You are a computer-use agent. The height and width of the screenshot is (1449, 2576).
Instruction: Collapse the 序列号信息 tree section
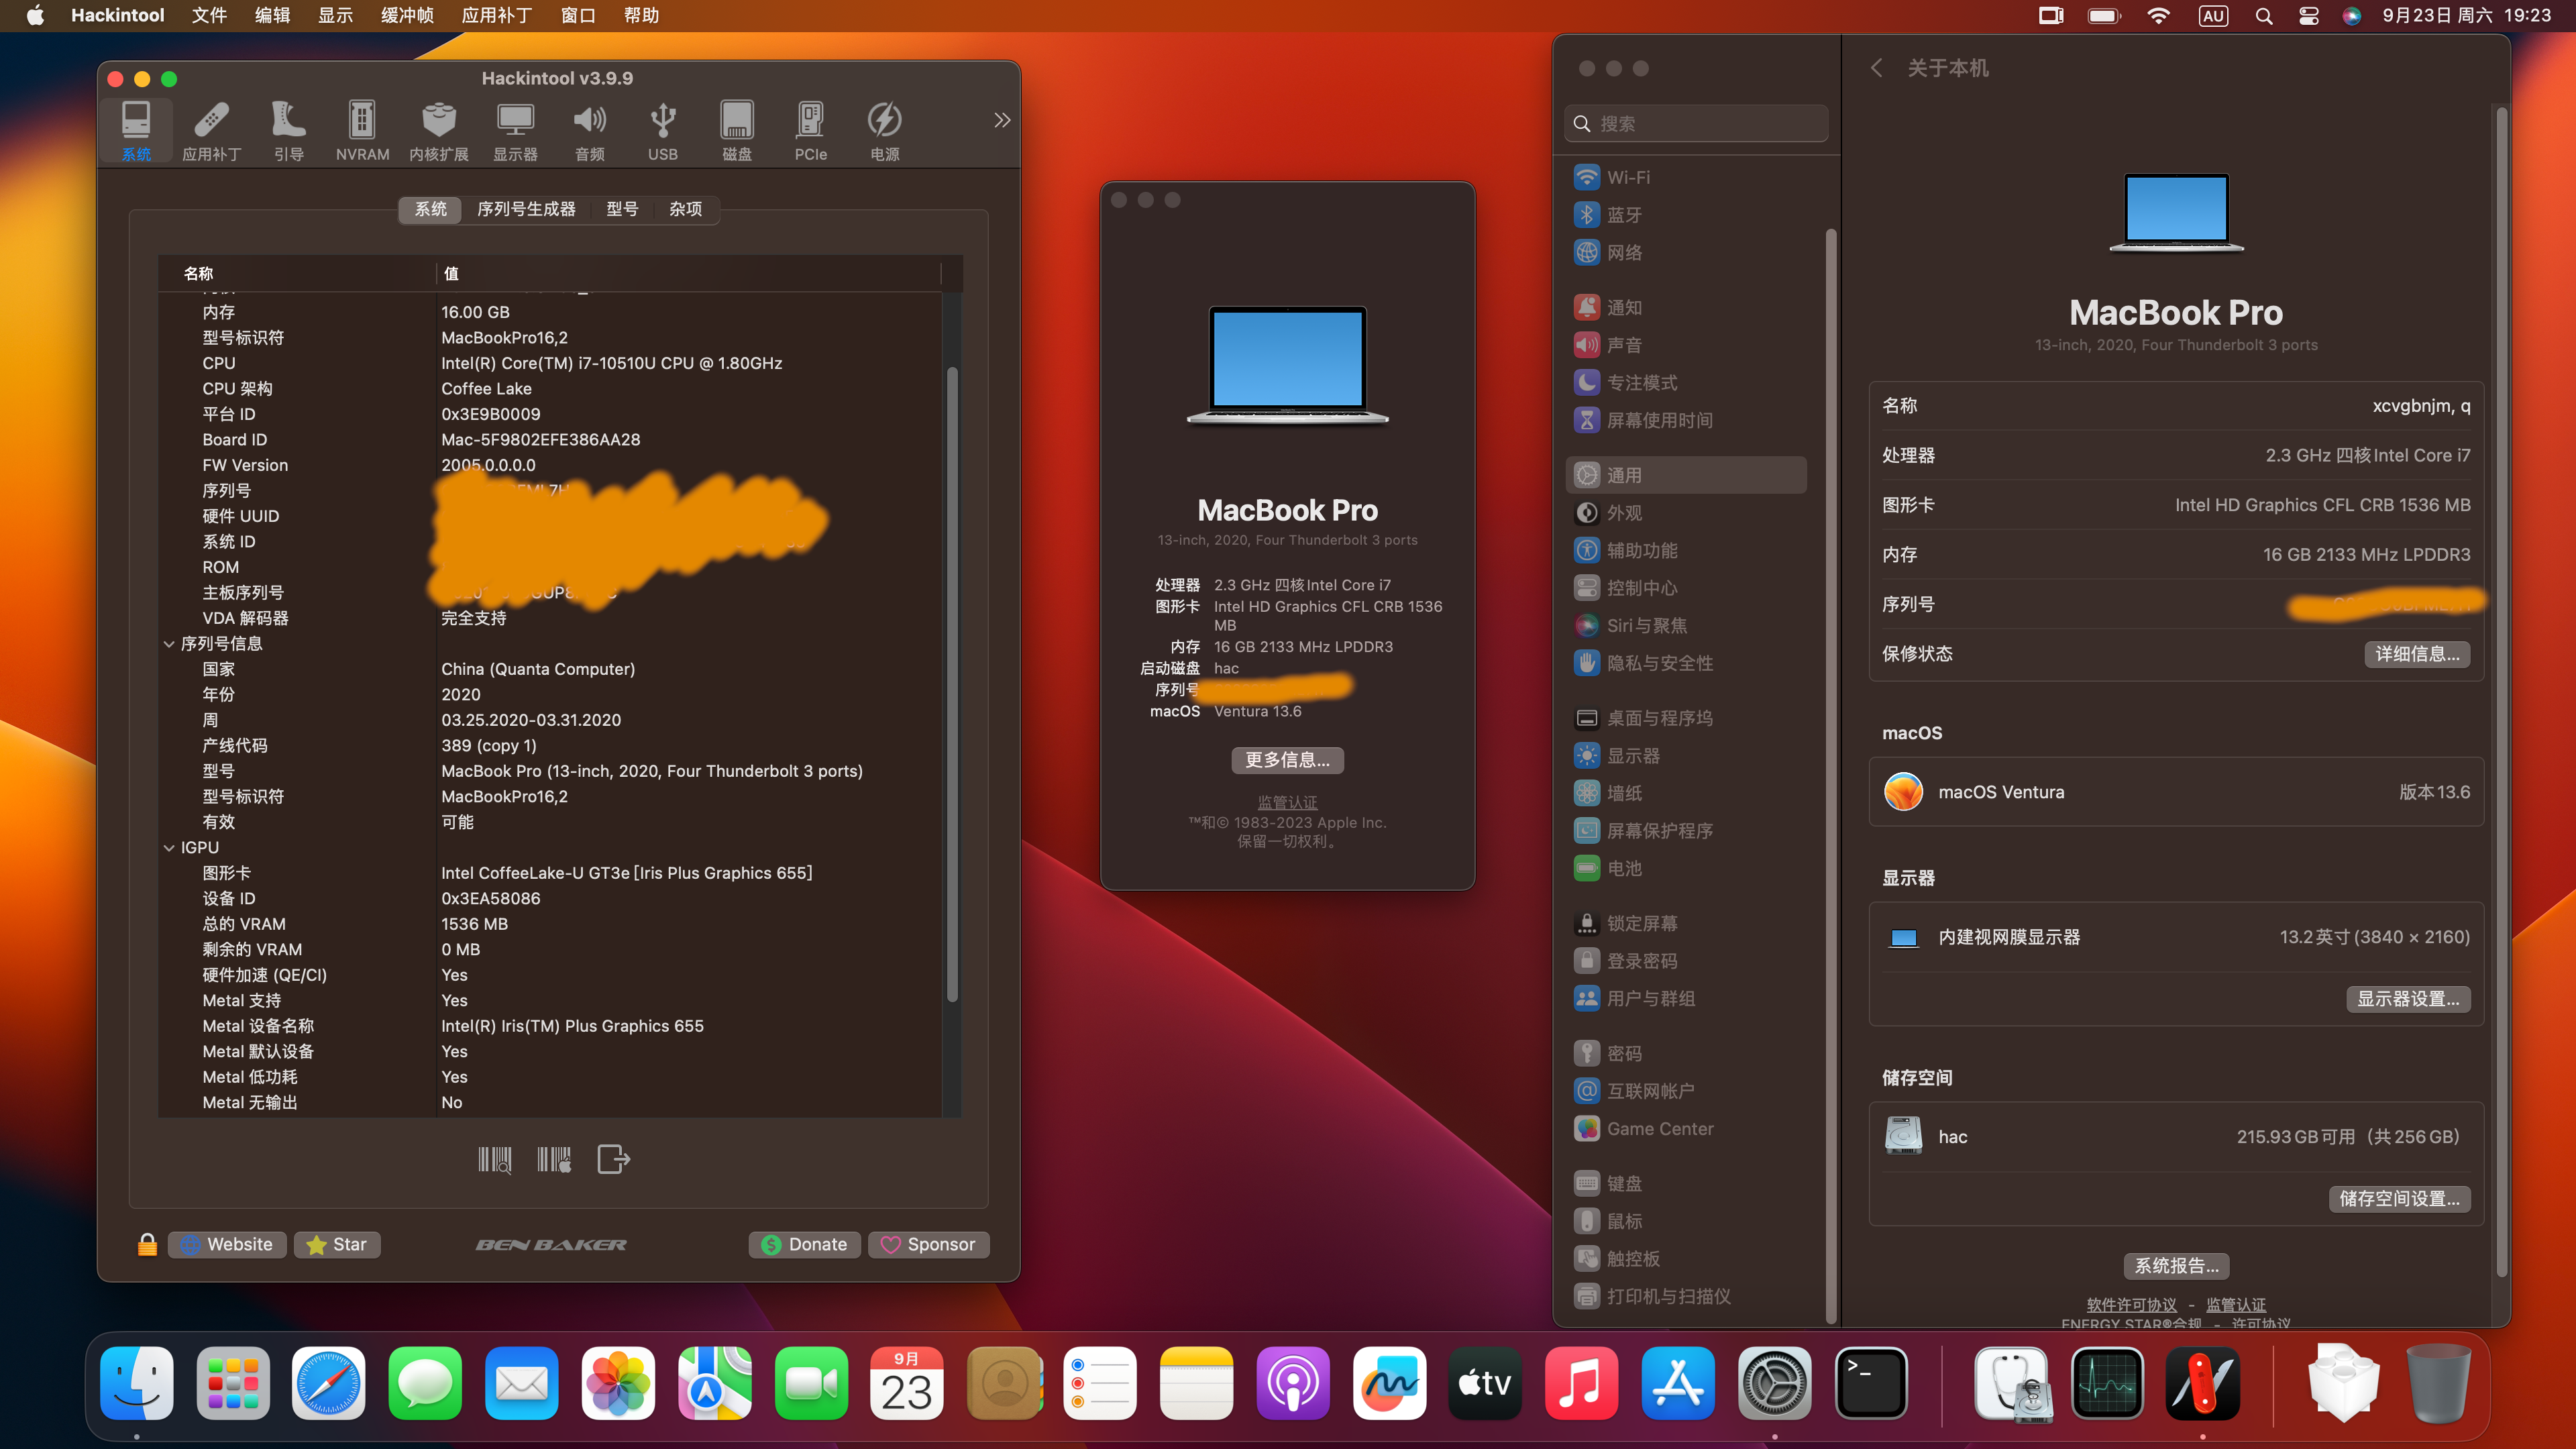pyautogui.click(x=169, y=644)
